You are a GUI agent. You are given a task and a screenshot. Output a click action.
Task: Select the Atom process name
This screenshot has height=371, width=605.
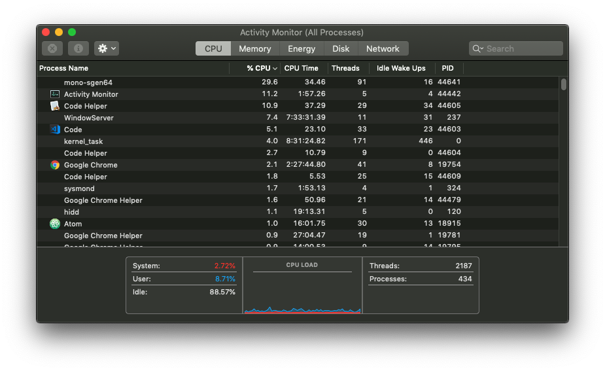(x=73, y=224)
